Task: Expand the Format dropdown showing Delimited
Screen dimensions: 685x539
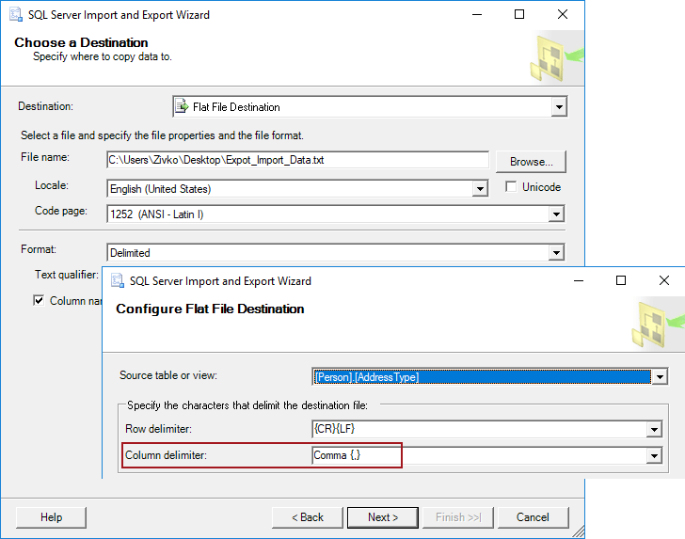Action: coord(556,252)
